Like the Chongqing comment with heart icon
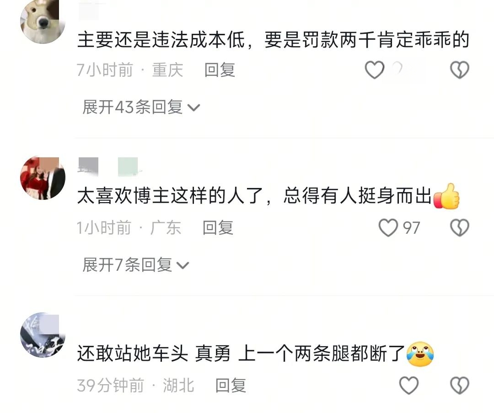The height and width of the screenshot is (413, 494). point(374,70)
